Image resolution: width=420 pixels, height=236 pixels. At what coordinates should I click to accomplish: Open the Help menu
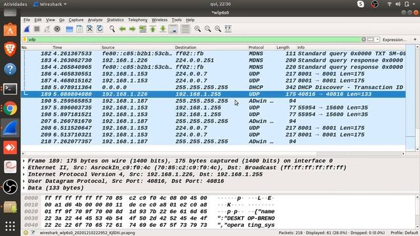click(190, 20)
